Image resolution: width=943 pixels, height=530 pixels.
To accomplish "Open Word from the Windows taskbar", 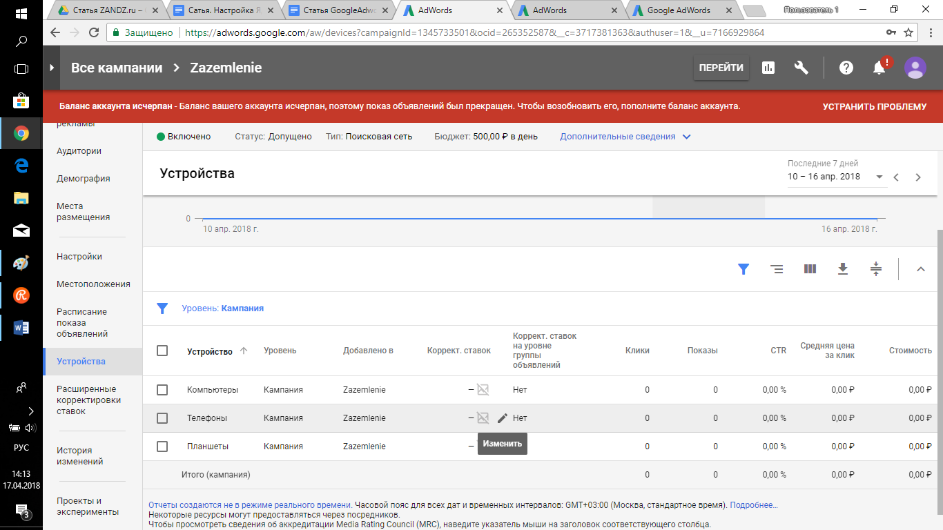I will pyautogui.click(x=21, y=326).
